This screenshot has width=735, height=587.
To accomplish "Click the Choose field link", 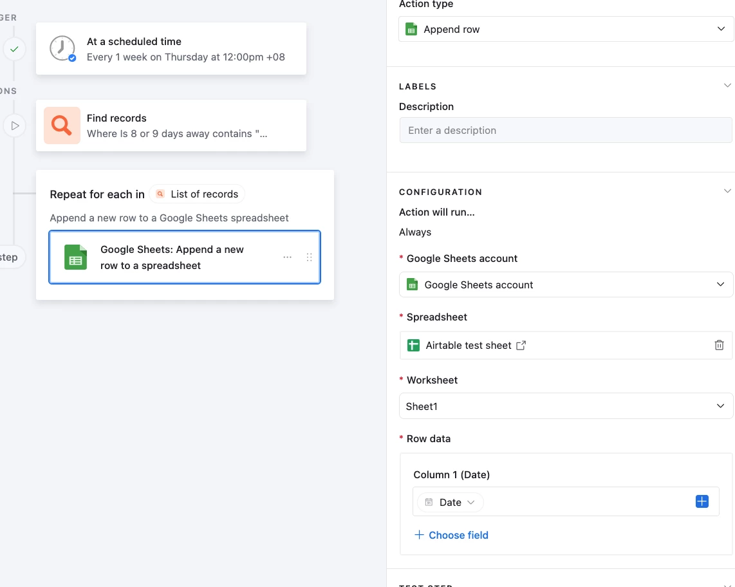I will tap(458, 535).
